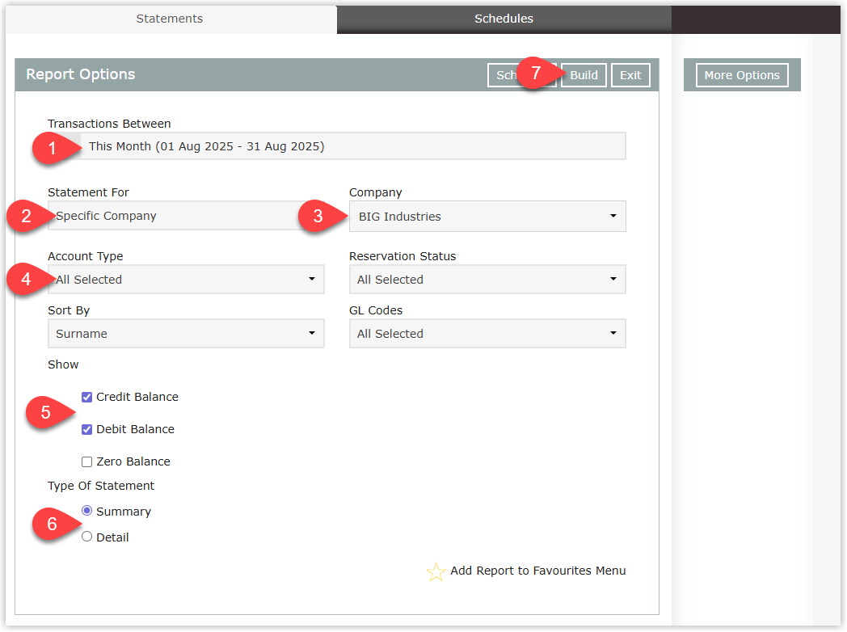The width and height of the screenshot is (847, 632).
Task: Open More Options
Action: coord(742,75)
